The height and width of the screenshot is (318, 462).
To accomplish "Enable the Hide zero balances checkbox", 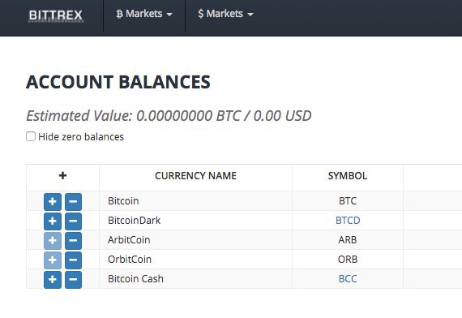I will click(31, 136).
